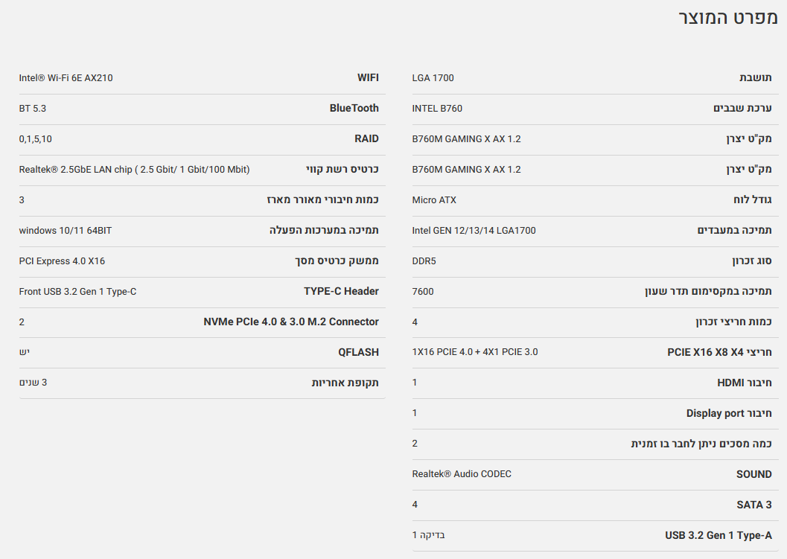The height and width of the screenshot is (559, 787).
Task: Click 'Intel GEN 12/13/14 LGA1700' value
Action: click(x=474, y=230)
